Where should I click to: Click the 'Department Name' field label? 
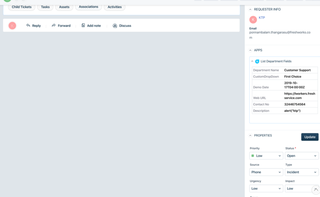click(266, 70)
